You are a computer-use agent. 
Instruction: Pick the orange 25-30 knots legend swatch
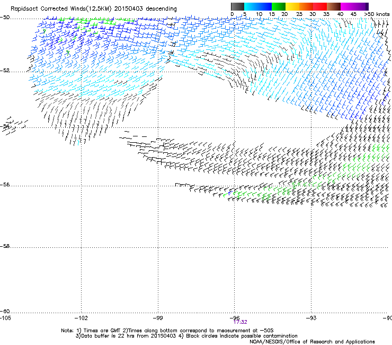coord(306,6)
